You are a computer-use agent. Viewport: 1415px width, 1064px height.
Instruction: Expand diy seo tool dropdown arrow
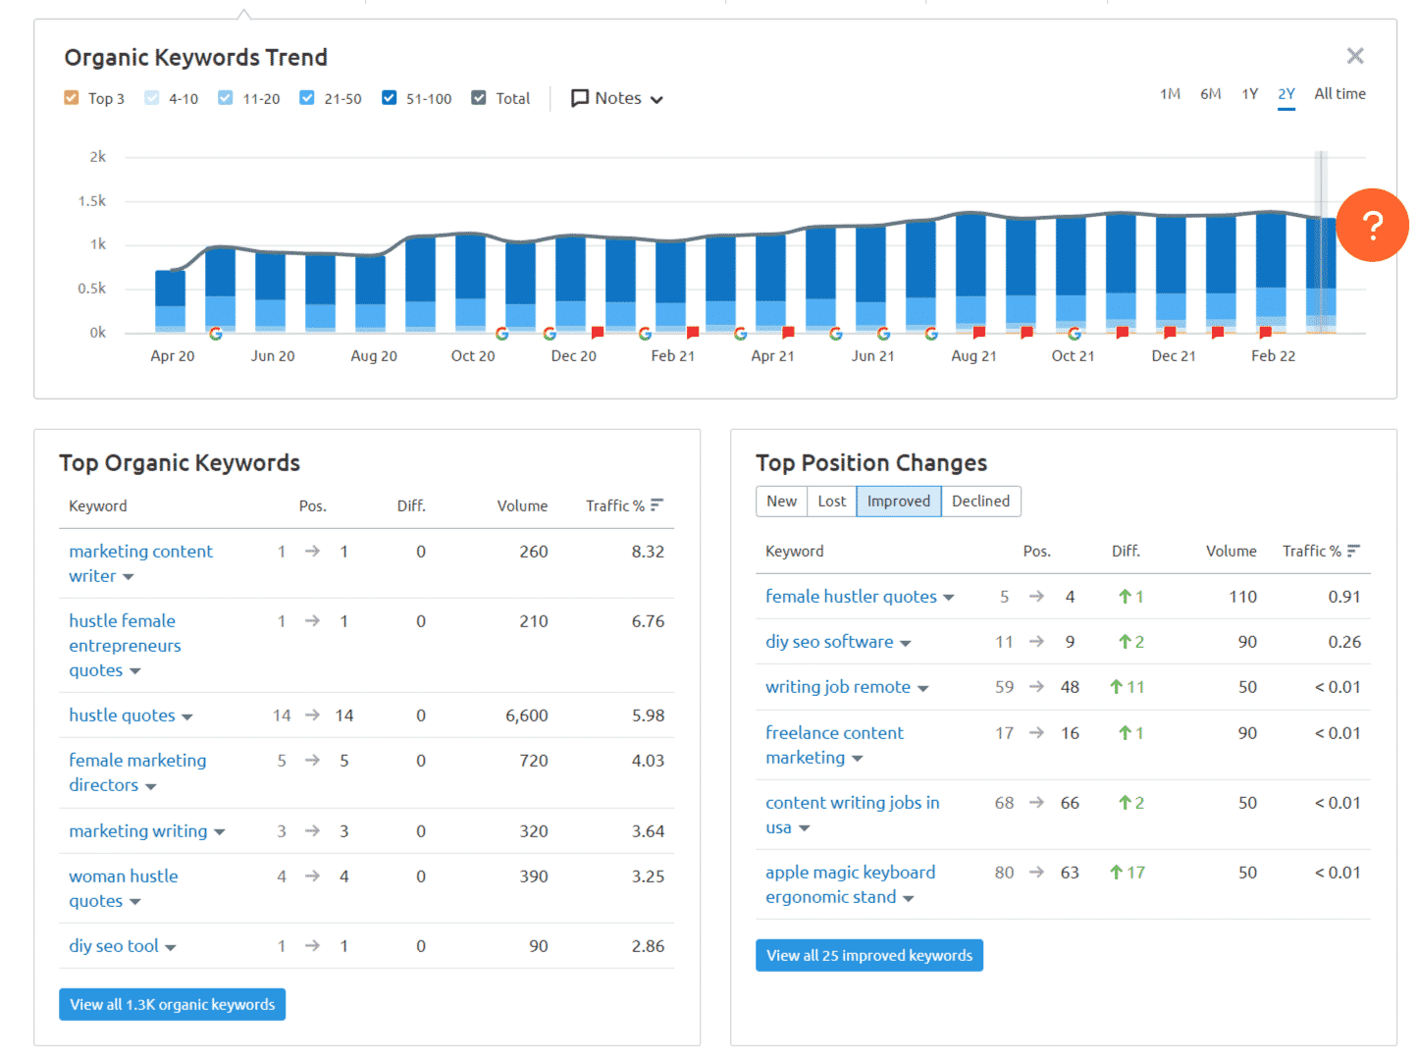(x=170, y=947)
